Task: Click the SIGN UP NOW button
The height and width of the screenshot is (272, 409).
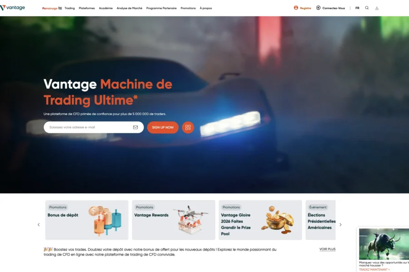Action: point(163,127)
